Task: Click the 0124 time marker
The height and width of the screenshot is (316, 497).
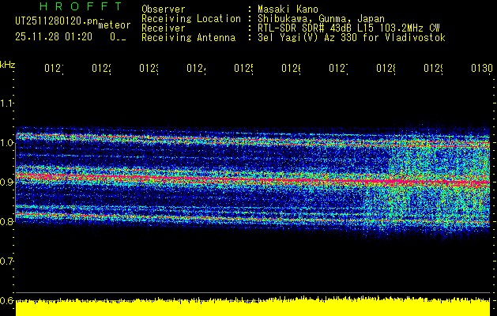Action: (x=196, y=68)
